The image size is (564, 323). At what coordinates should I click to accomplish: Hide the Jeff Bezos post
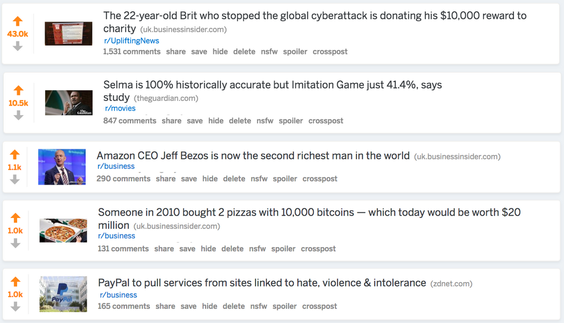click(x=210, y=179)
